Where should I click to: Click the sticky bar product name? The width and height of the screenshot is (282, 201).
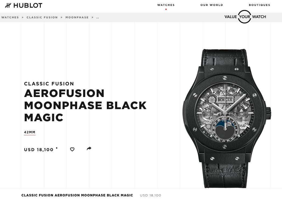[x=77, y=195]
